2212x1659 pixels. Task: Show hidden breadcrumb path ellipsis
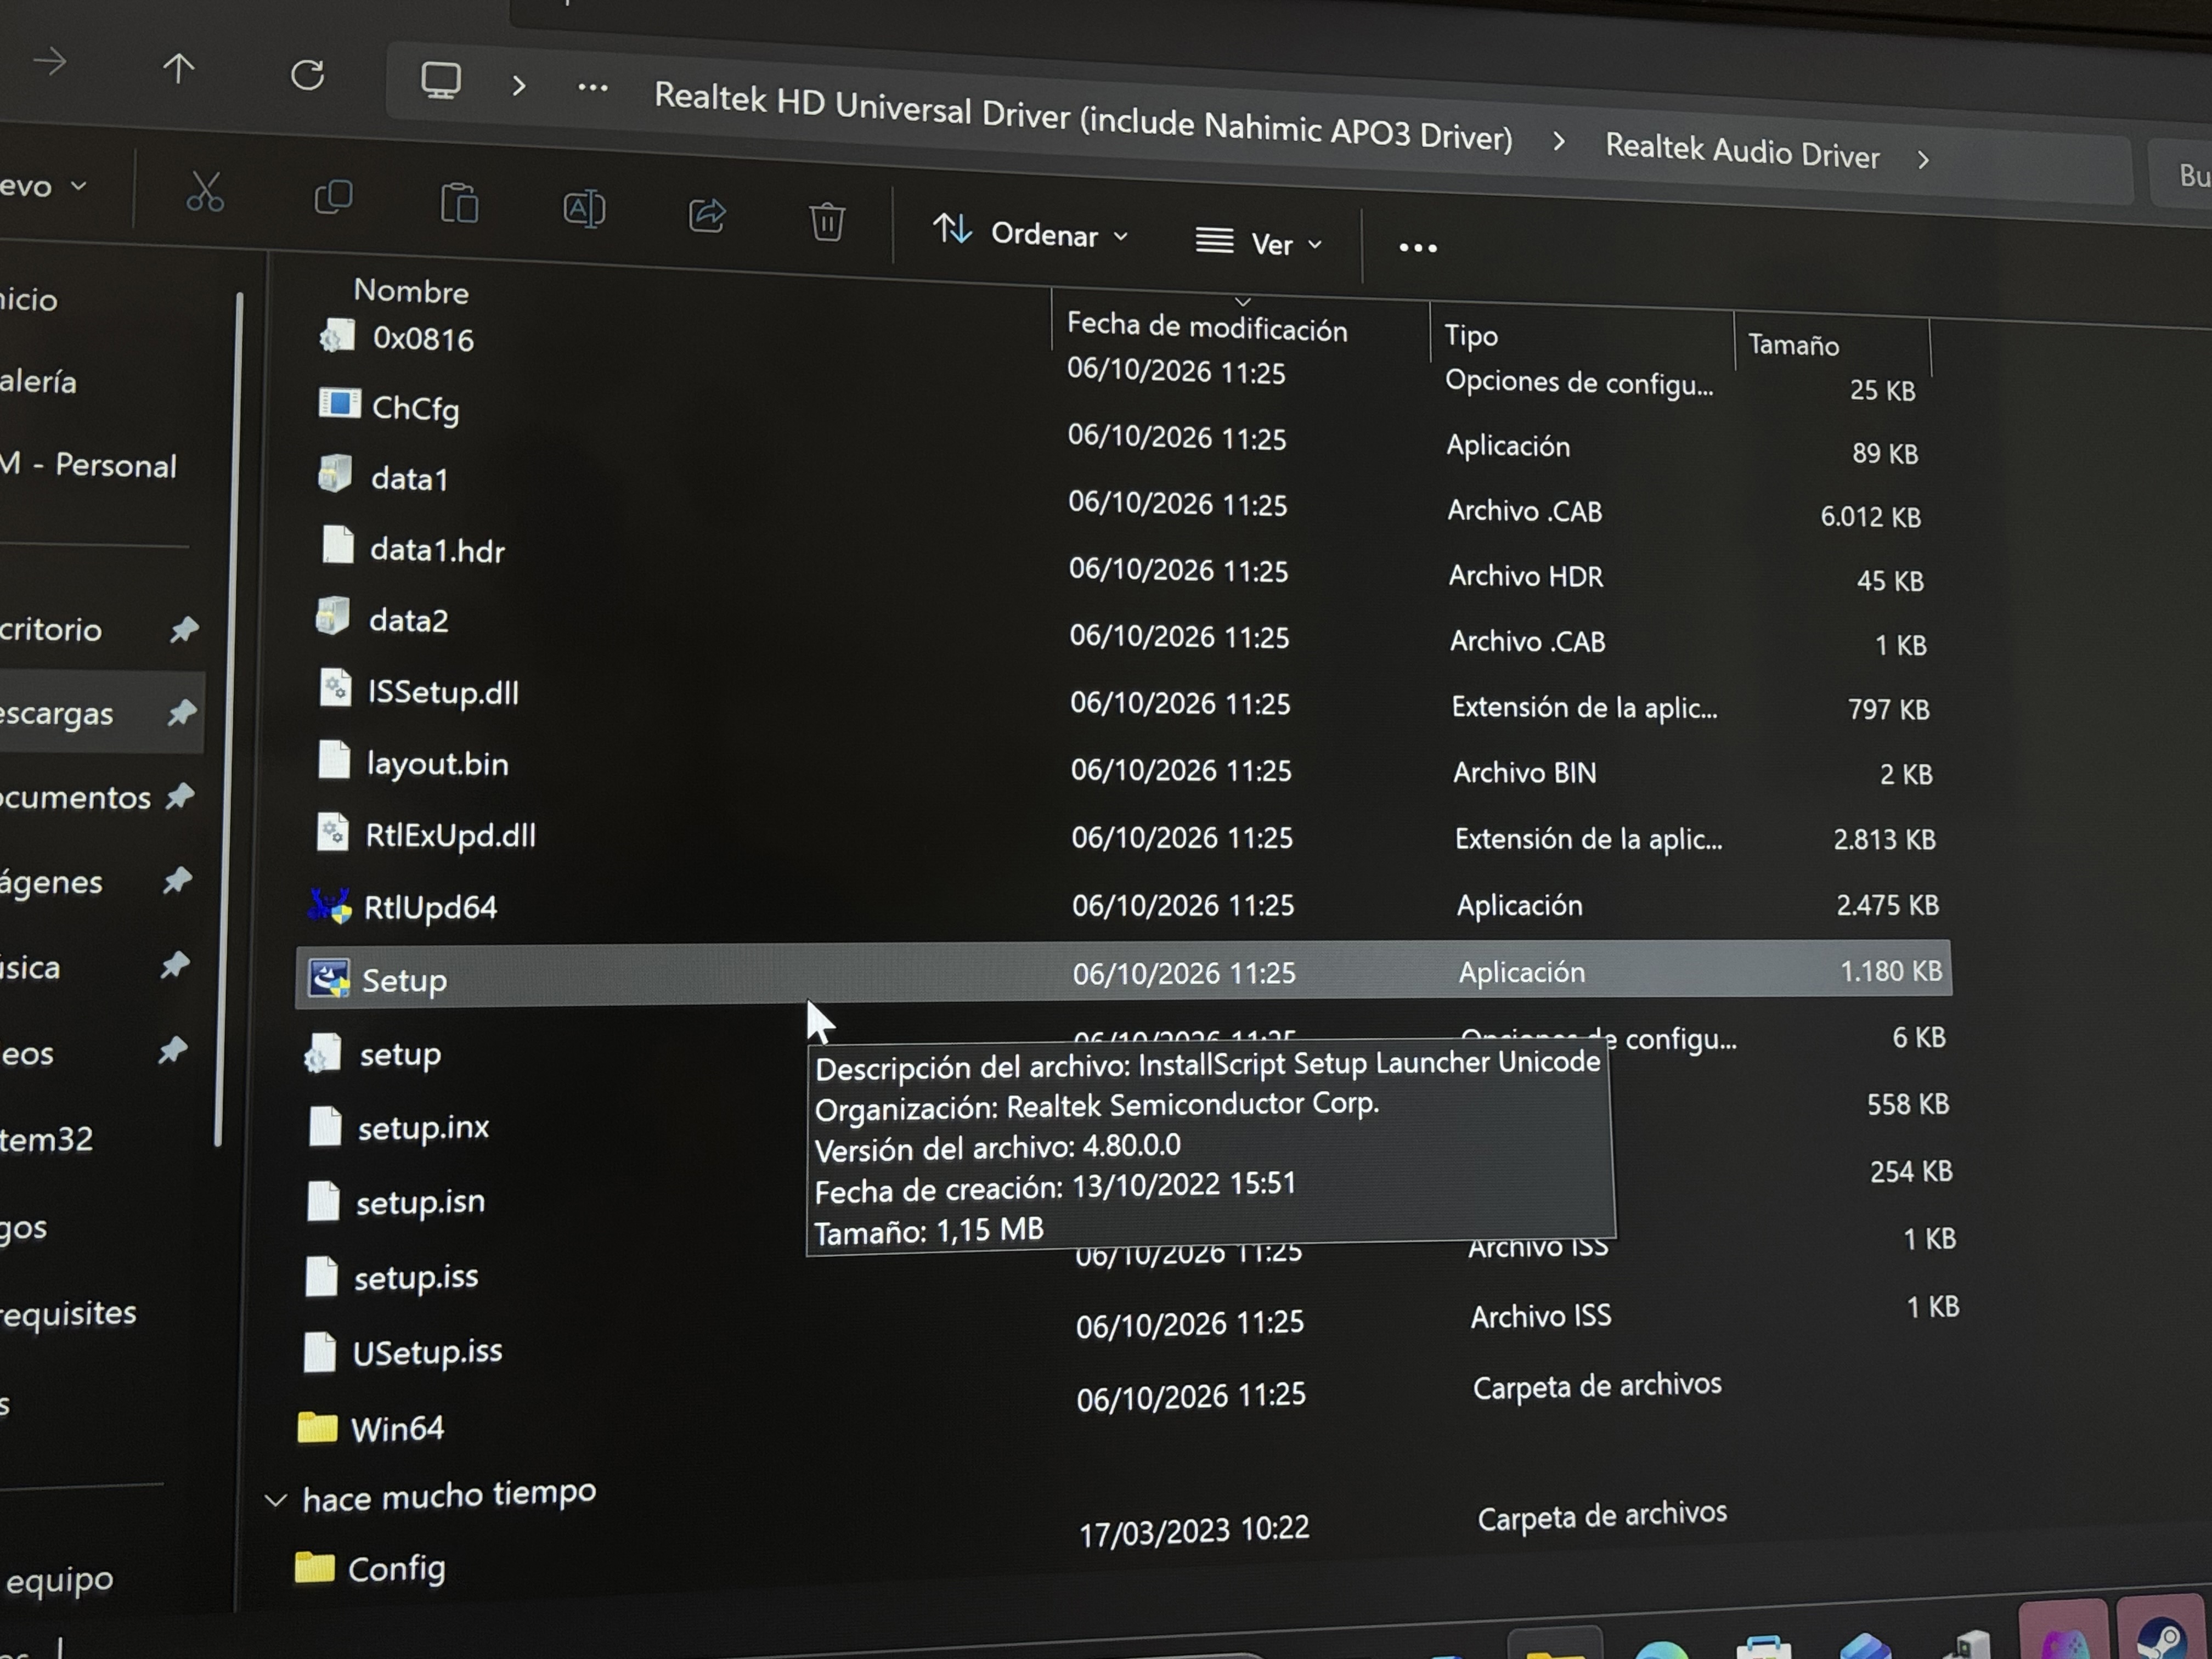point(593,88)
